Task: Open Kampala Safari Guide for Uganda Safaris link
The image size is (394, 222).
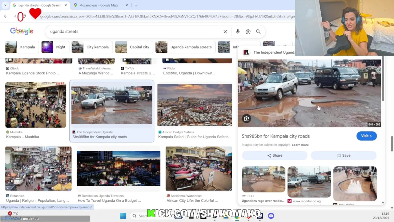Action: coord(193,137)
